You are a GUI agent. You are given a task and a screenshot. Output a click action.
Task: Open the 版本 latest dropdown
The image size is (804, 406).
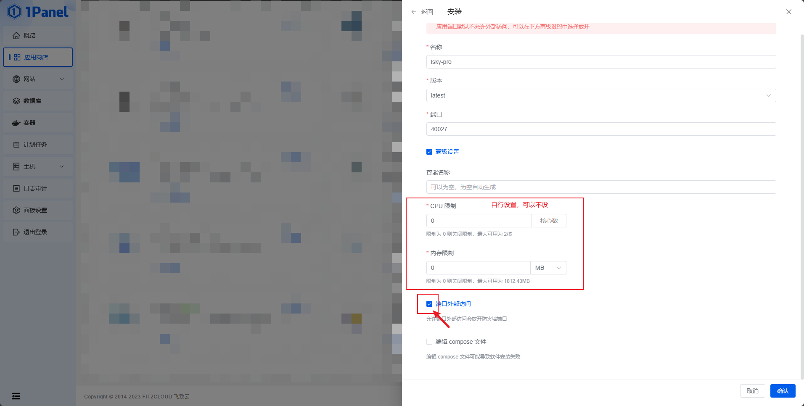point(601,95)
